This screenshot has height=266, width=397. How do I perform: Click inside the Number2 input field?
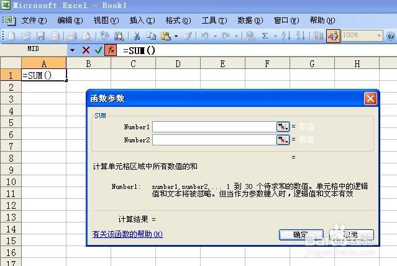214,140
